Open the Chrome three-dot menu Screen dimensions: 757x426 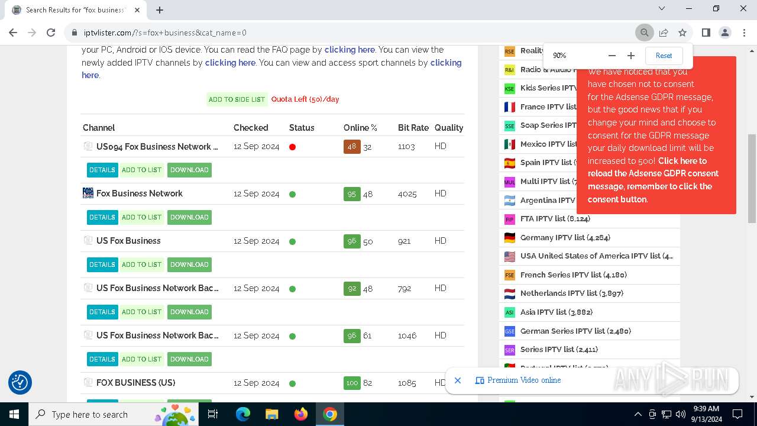[x=744, y=33]
